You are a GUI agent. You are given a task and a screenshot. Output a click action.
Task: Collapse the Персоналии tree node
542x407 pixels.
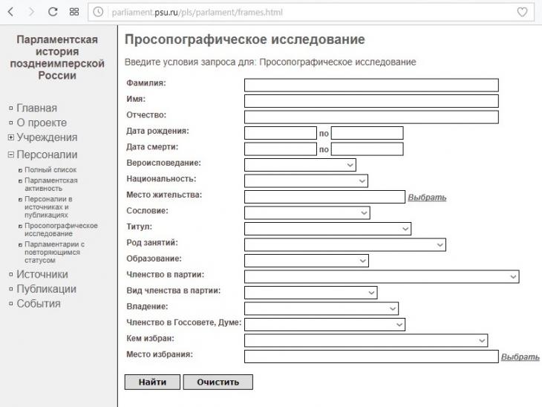click(11, 154)
